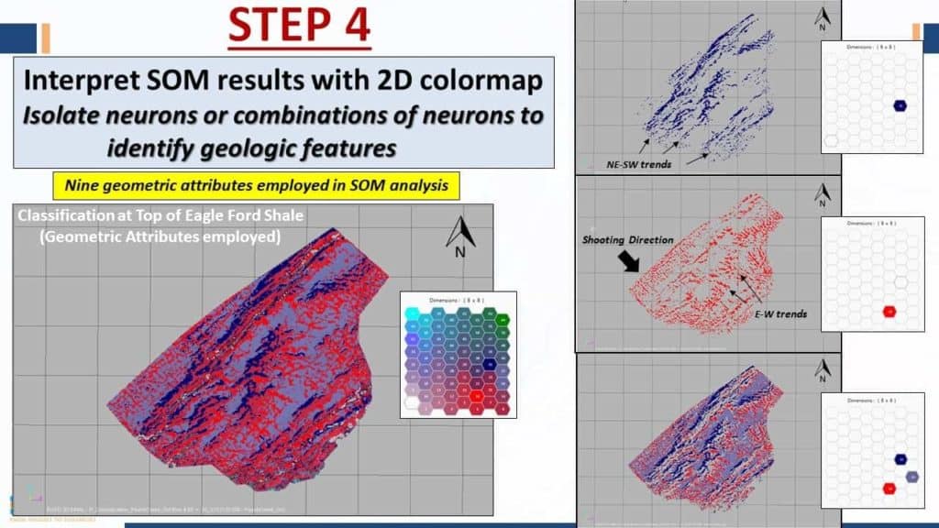This screenshot has width=939, height=528.
Task: Click the 'E-W trends' annotation label
Action: pos(780,314)
